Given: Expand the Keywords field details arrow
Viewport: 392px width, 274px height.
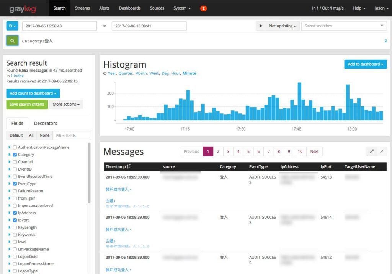Looking at the screenshot, I should (9, 235).
